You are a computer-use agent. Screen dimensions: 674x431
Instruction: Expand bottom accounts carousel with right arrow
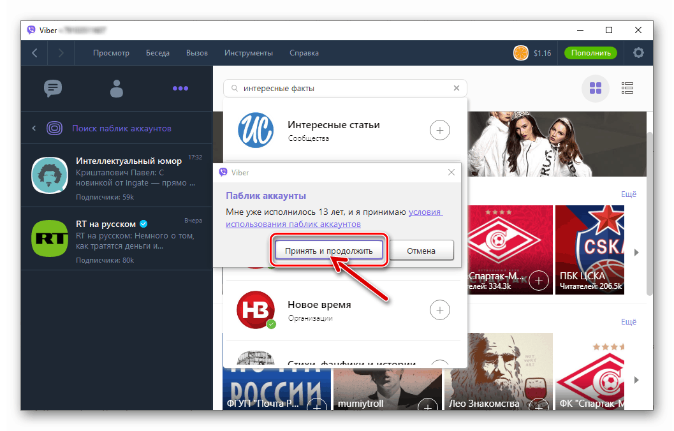tap(636, 379)
